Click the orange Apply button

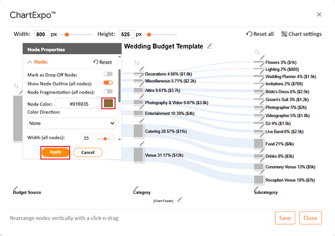[56, 152]
